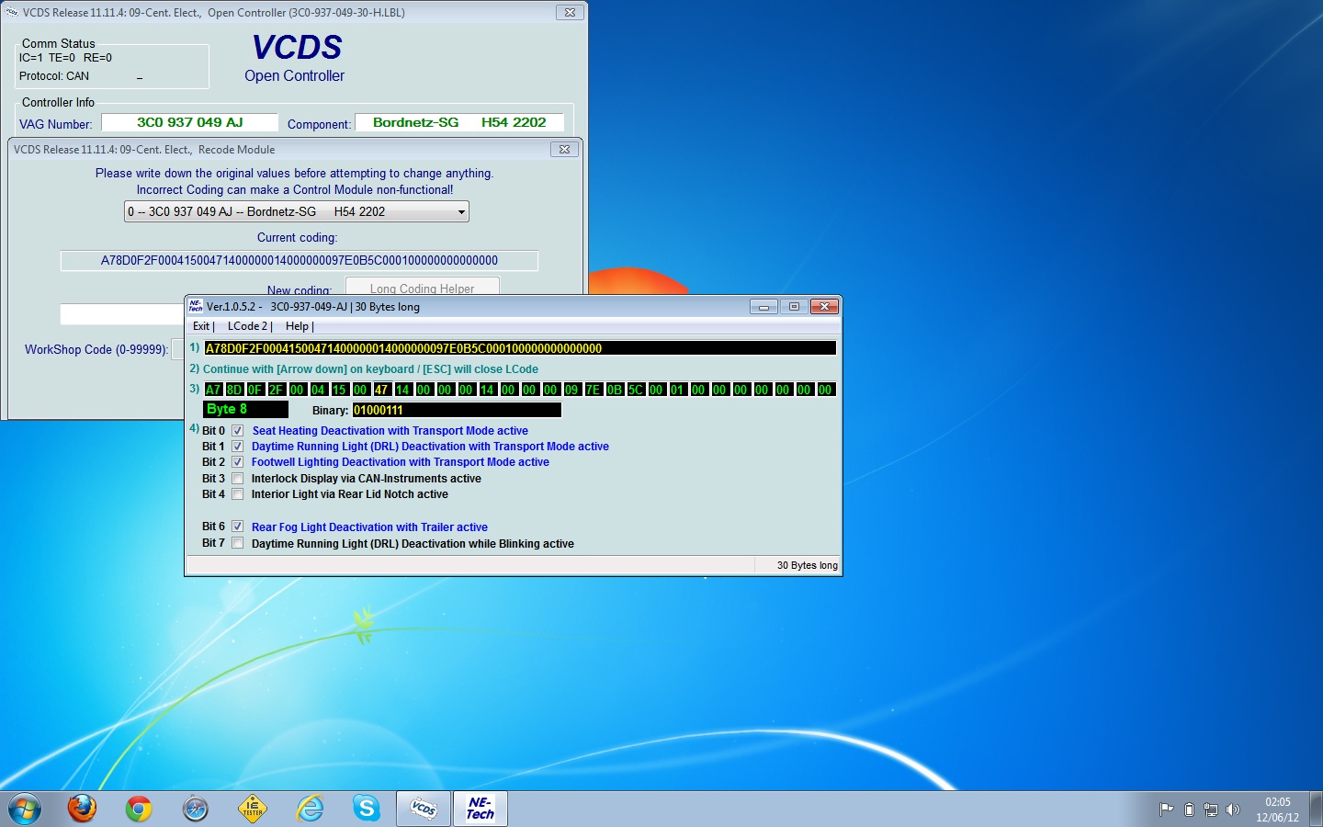Image resolution: width=1323 pixels, height=827 pixels.
Task: Launch Firefox from the taskbar
Action: tap(82, 809)
